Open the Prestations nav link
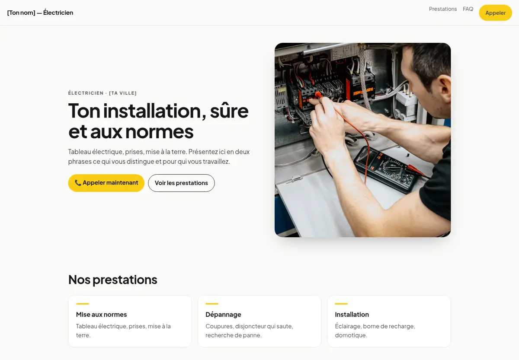The height and width of the screenshot is (360, 519). (443, 9)
